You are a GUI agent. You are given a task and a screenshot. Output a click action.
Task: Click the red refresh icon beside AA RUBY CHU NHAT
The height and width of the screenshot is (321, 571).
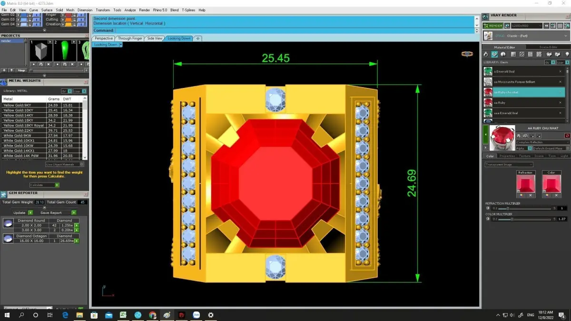pyautogui.click(x=567, y=136)
